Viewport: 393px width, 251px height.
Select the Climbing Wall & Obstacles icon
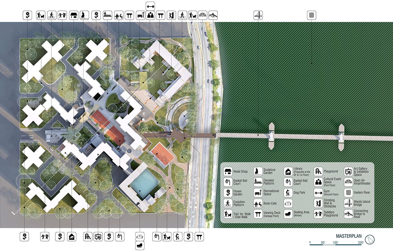coord(318,203)
